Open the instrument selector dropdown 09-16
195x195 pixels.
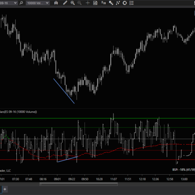click(8, 3)
